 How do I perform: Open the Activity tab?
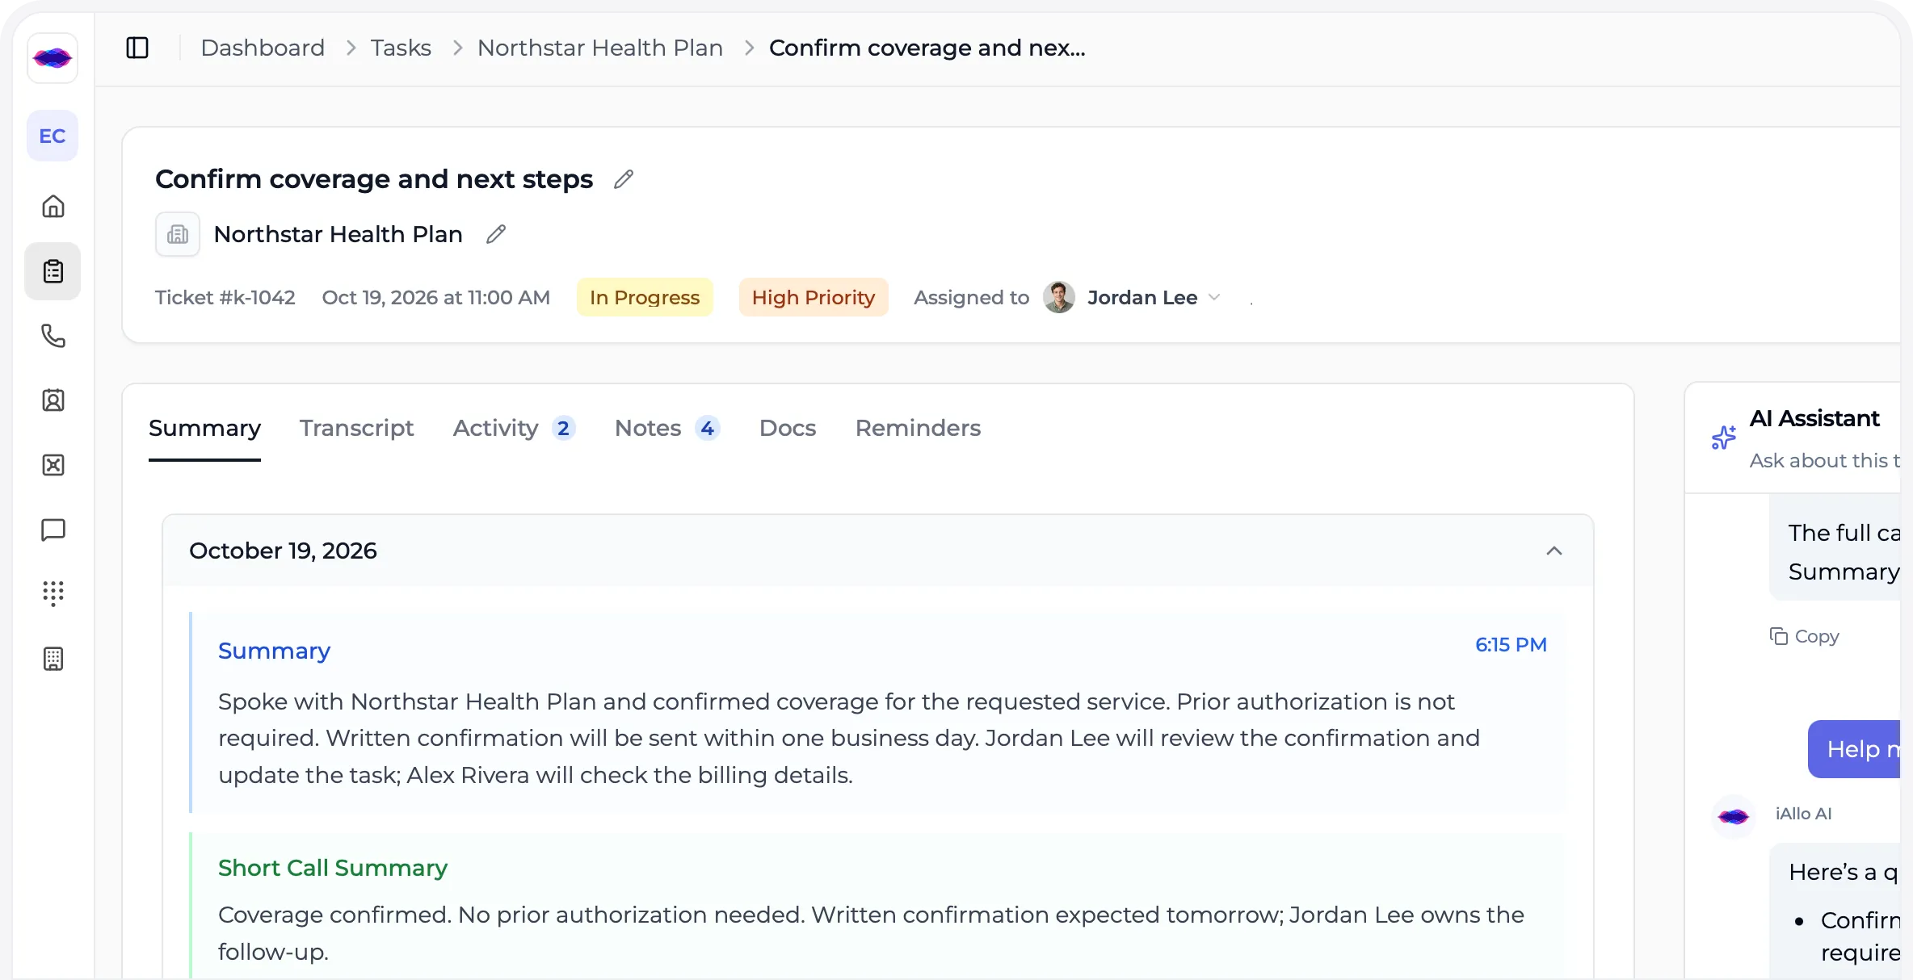click(514, 428)
